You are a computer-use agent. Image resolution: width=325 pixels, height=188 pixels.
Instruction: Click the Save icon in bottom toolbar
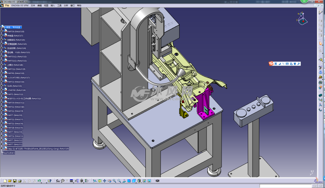pos(15,181)
